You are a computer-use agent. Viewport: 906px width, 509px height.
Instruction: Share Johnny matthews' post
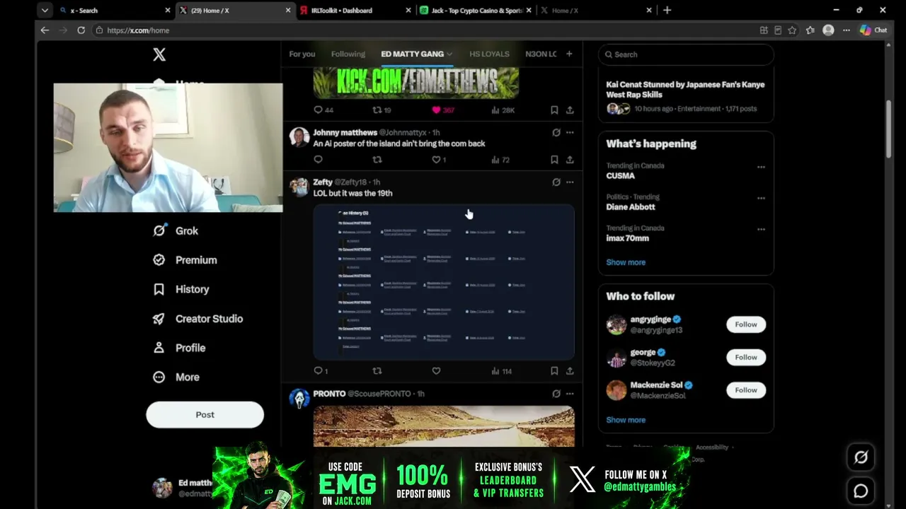tap(570, 160)
